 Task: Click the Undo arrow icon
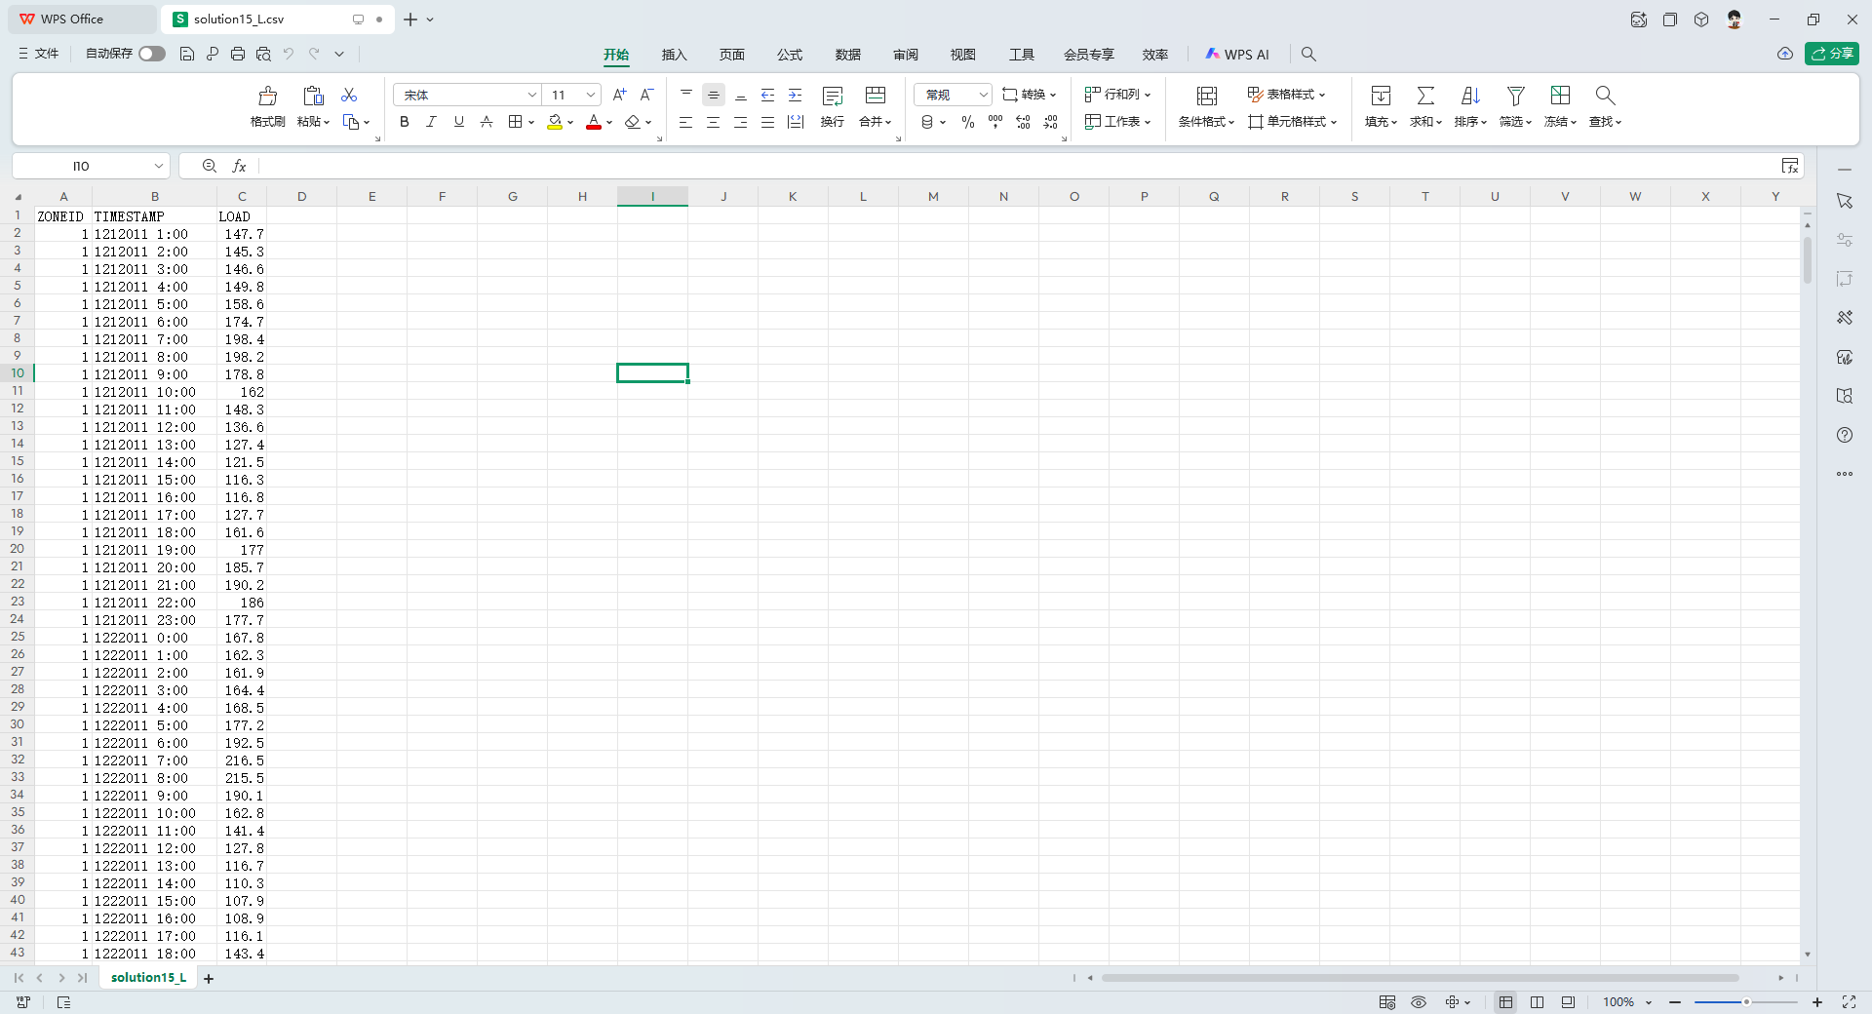[289, 54]
